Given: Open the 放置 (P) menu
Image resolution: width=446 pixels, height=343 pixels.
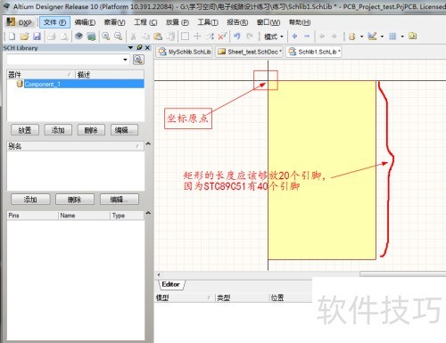Looking at the screenshot, I should point(178,22).
